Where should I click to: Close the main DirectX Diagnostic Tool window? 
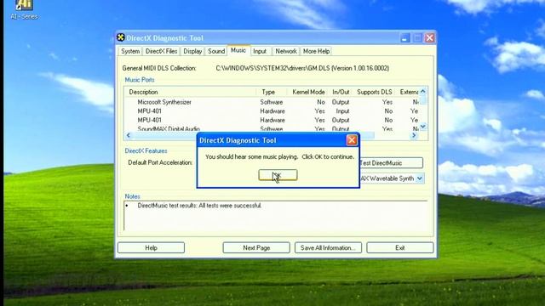(x=429, y=37)
